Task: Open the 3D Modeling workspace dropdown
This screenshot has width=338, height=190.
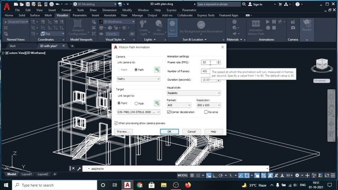Action: point(95,4)
